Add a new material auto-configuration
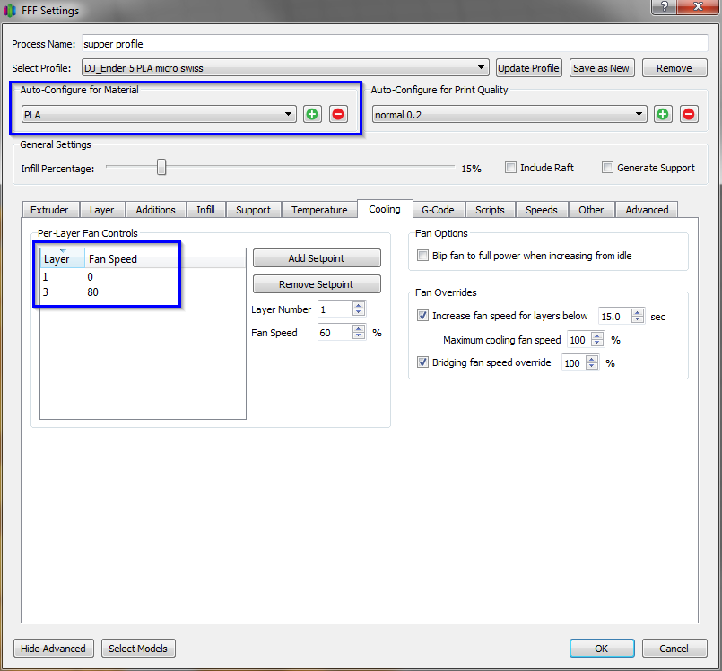The height and width of the screenshot is (671, 722). point(312,114)
